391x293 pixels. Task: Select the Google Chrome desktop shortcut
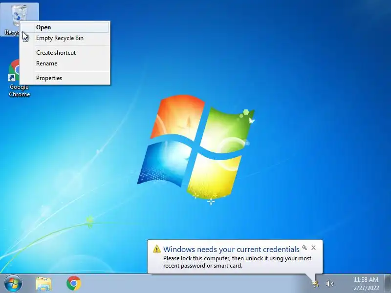19,78
